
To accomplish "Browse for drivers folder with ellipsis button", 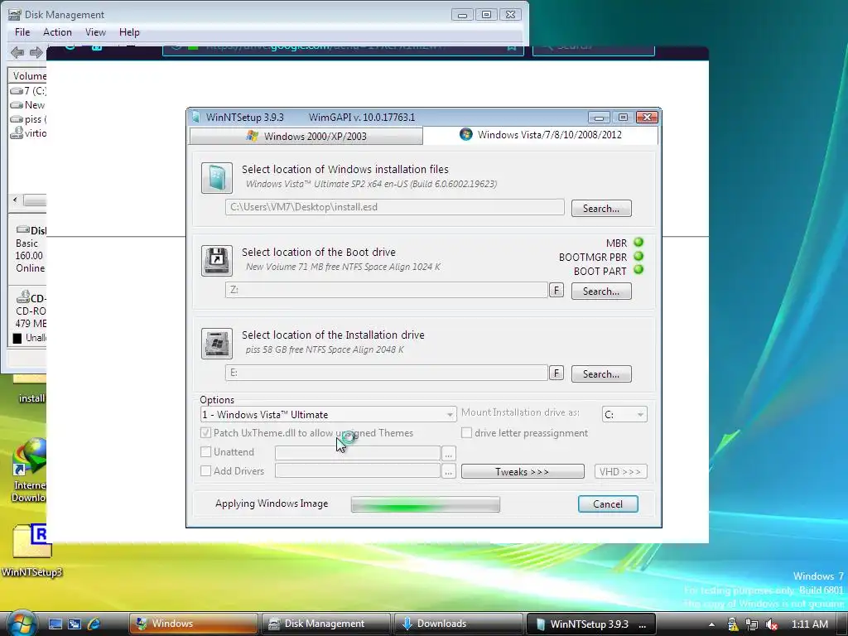I will pos(448,471).
